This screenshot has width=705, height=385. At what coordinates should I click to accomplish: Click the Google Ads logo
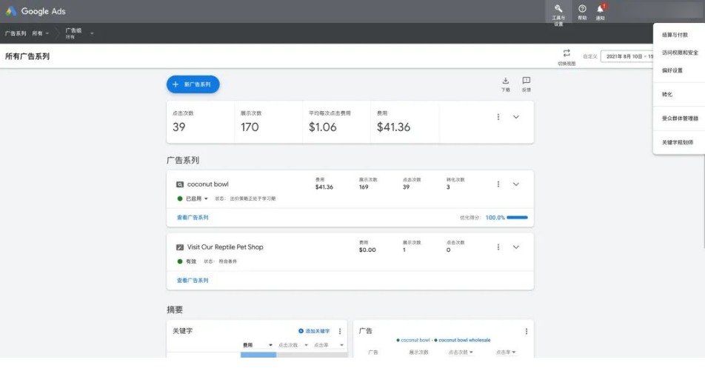[36, 11]
